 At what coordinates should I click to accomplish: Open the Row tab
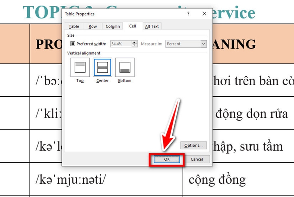coord(93,26)
